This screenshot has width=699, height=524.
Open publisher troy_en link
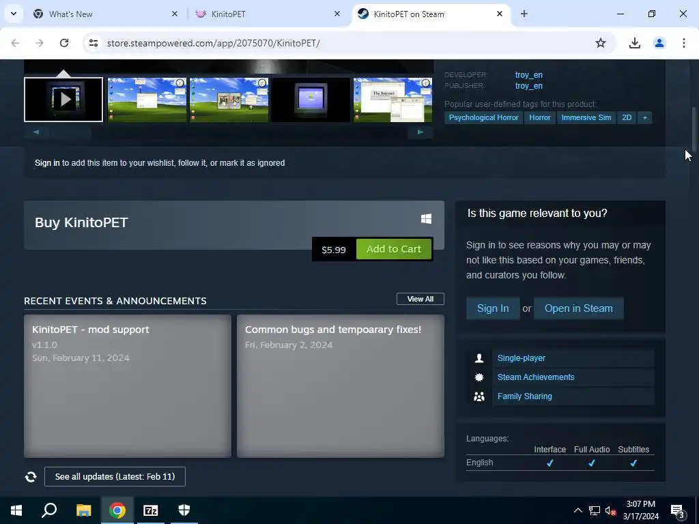click(529, 86)
